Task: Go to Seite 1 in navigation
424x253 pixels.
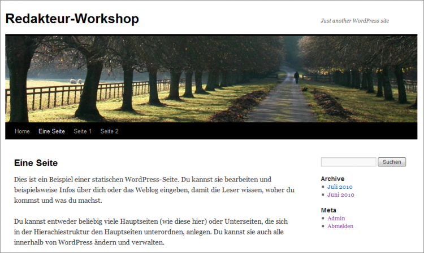Action: tap(83, 131)
